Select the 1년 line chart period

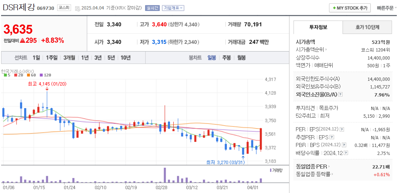pos(85,58)
